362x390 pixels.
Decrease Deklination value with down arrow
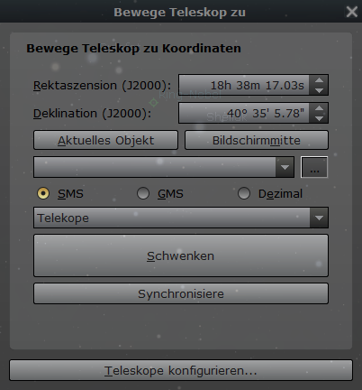point(319,118)
